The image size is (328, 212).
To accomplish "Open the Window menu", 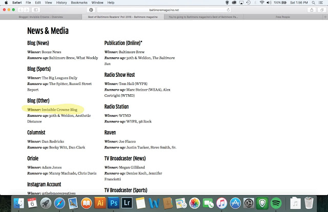I will tap(97, 3).
